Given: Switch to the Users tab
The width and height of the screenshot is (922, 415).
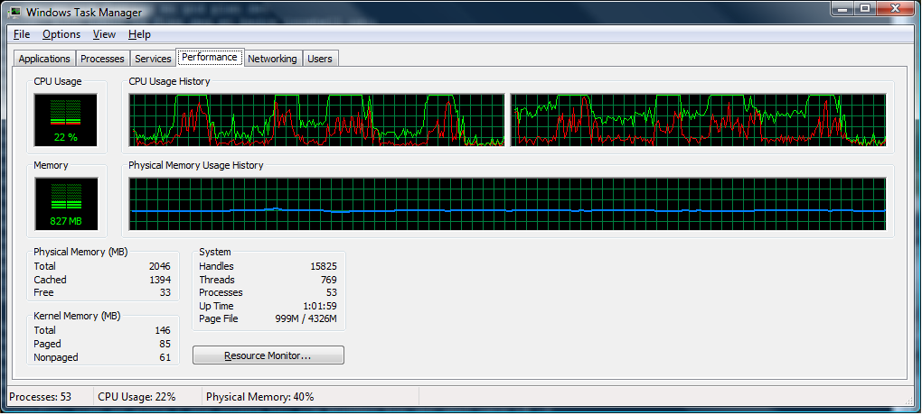Looking at the screenshot, I should pyautogui.click(x=320, y=59).
